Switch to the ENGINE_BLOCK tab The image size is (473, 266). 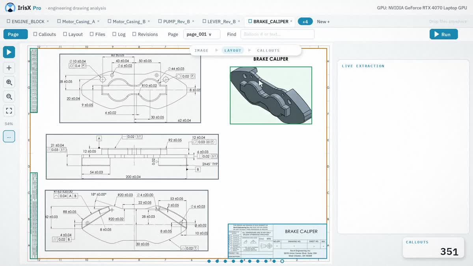(28, 22)
